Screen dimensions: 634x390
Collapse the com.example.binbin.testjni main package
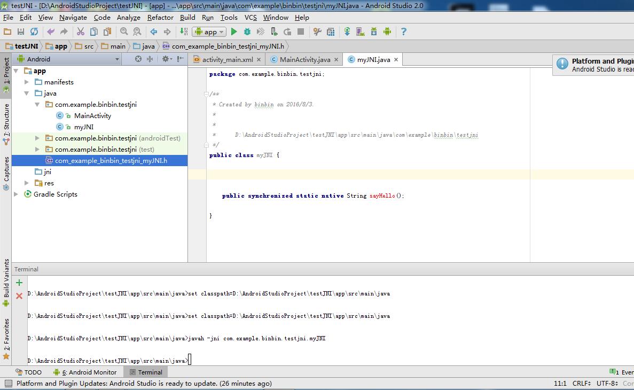point(37,104)
